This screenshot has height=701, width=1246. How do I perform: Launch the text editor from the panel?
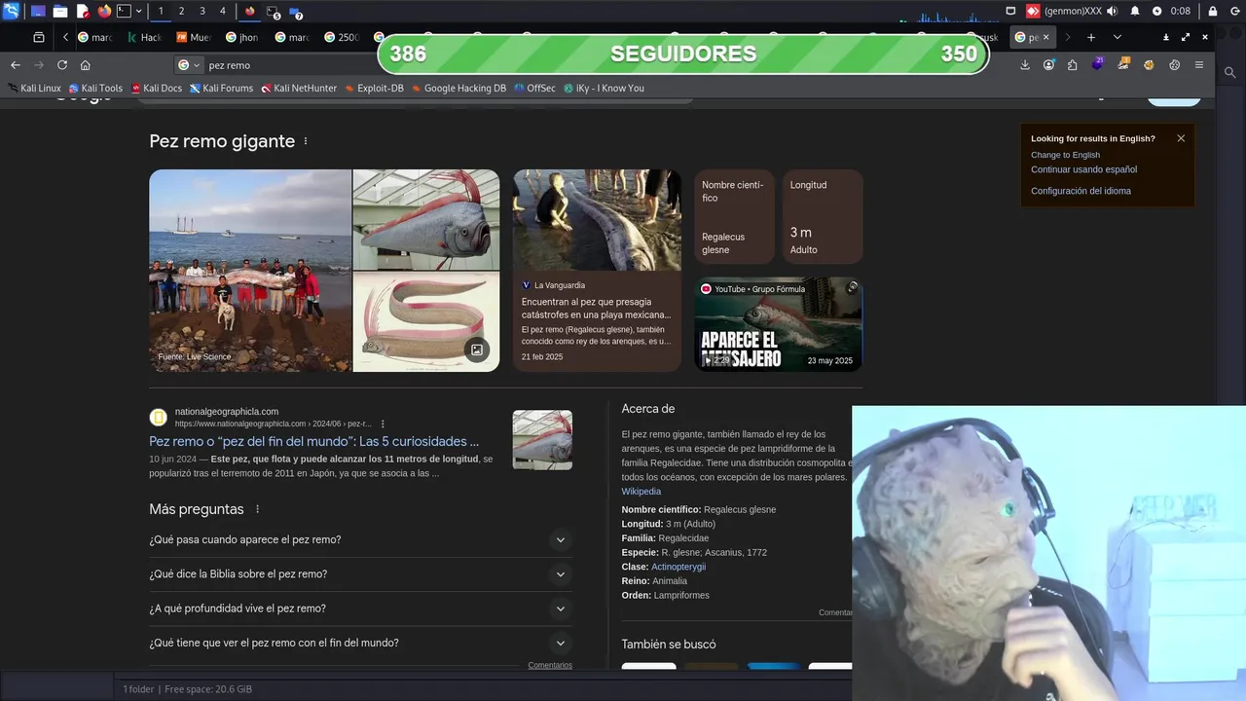pyautogui.click(x=83, y=11)
